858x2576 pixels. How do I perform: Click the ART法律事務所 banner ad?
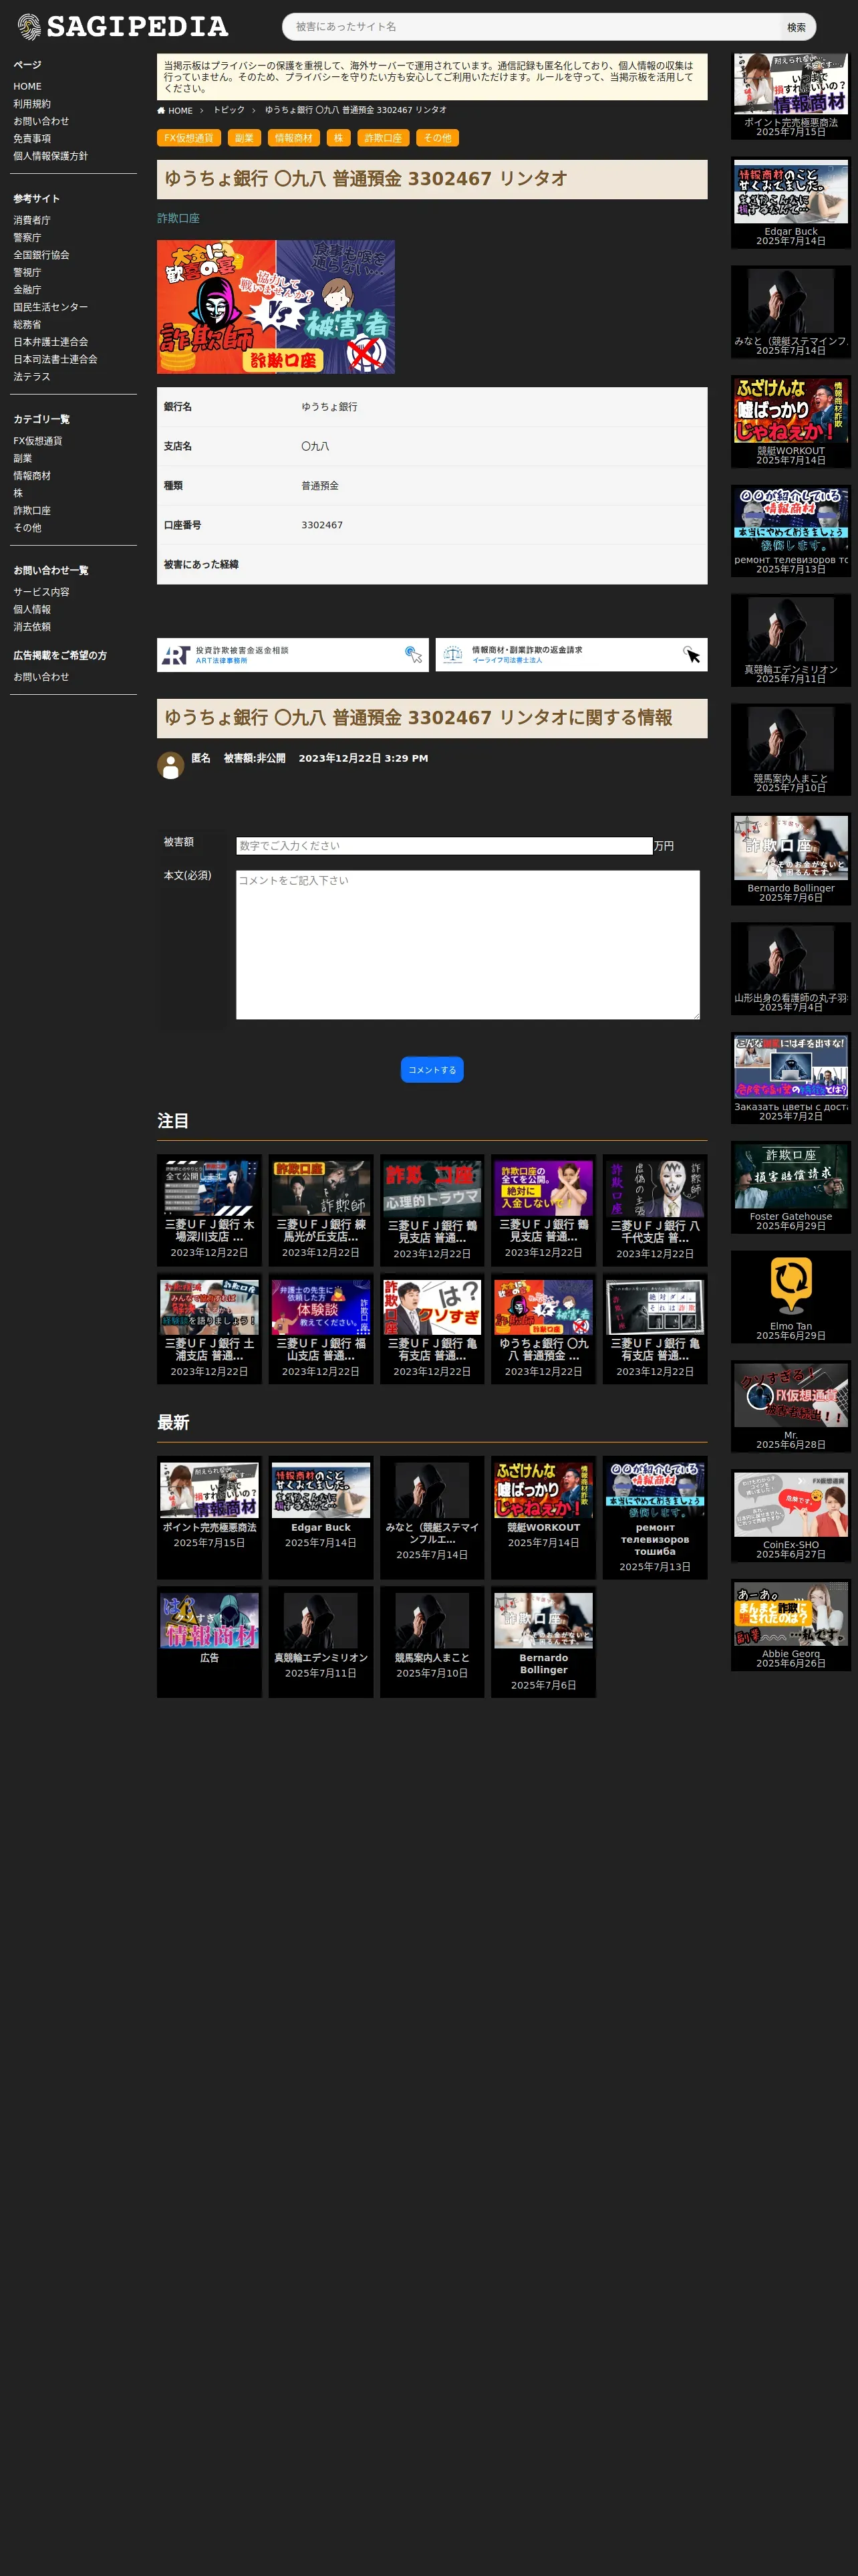(x=293, y=655)
